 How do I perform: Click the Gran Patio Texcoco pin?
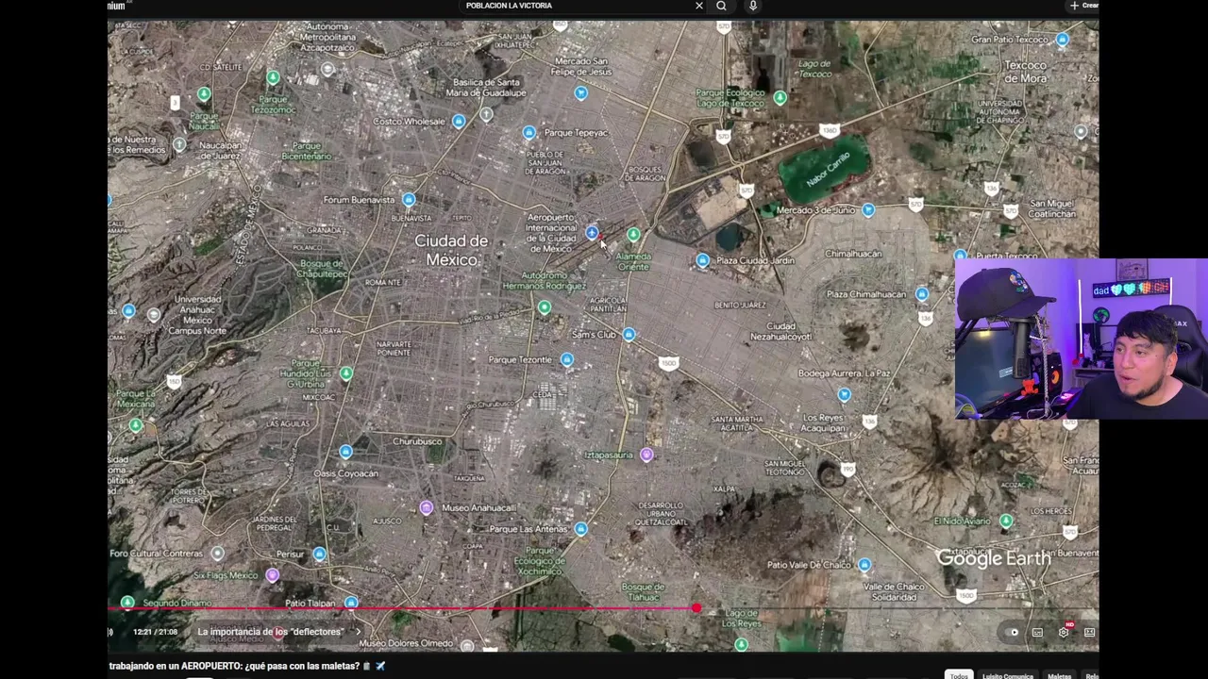tap(1063, 40)
